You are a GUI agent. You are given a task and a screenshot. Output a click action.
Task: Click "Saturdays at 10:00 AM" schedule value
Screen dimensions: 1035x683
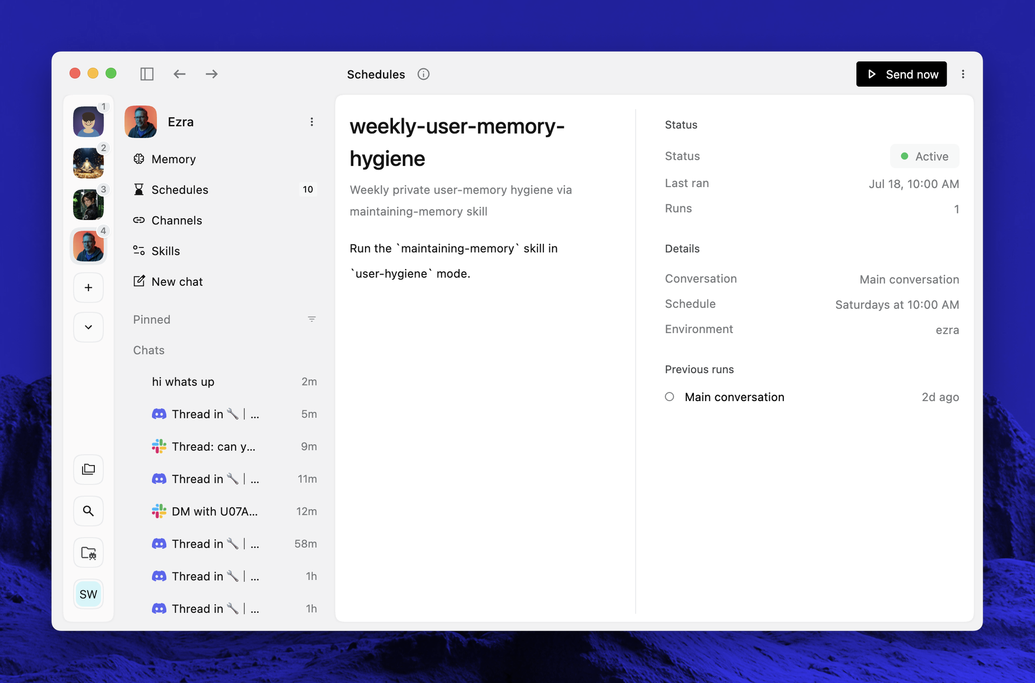pyautogui.click(x=897, y=305)
